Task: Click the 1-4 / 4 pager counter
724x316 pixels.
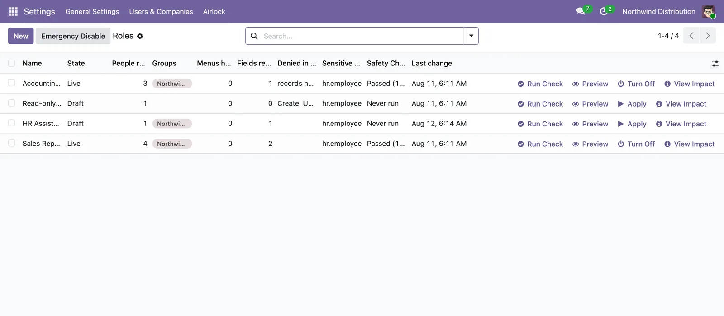Action: point(668,36)
